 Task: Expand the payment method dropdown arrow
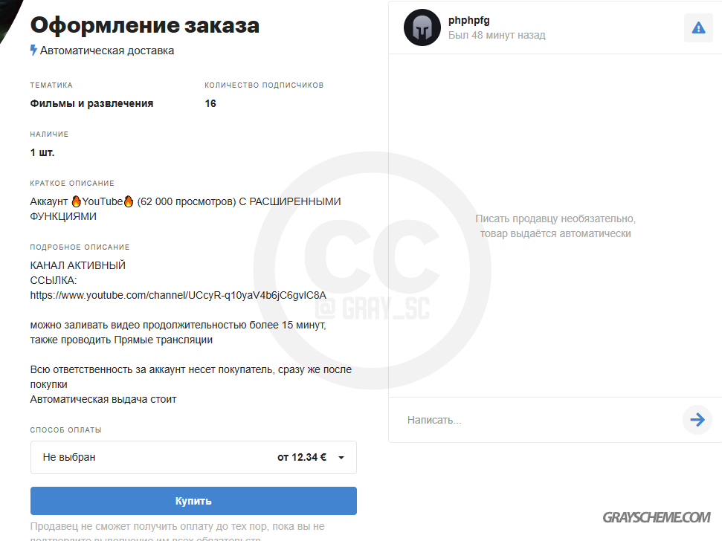point(341,457)
